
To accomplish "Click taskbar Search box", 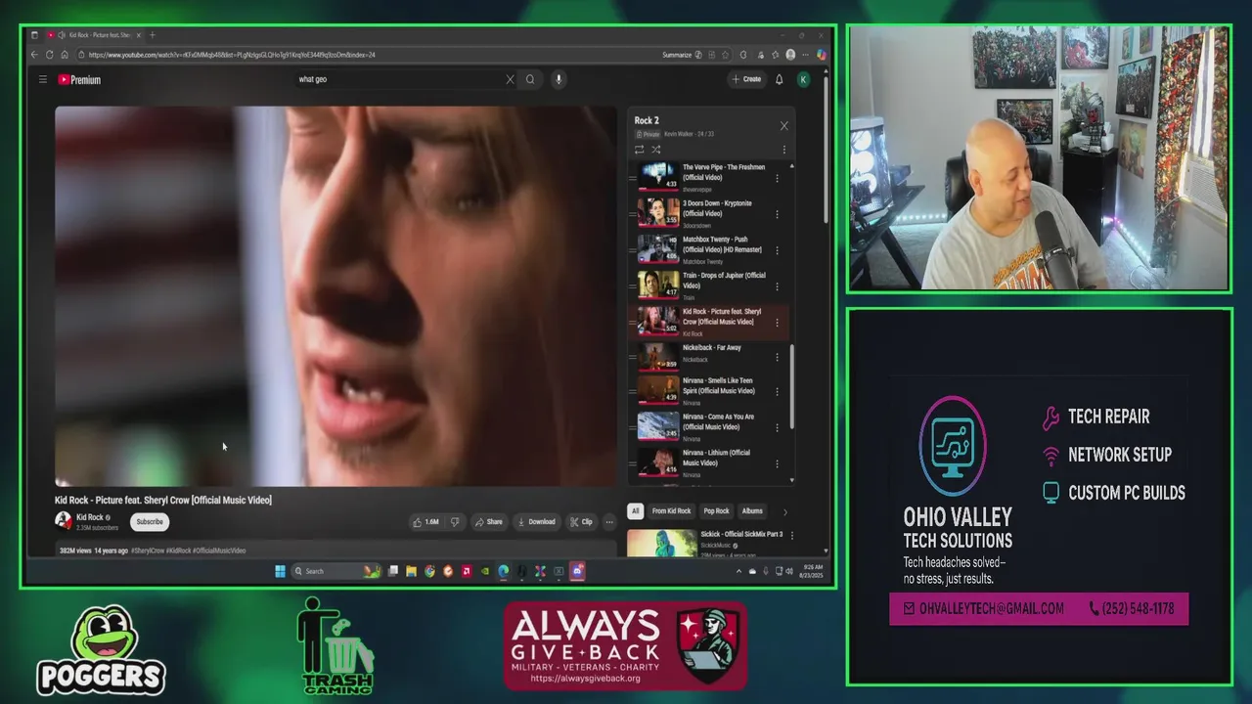I will tap(336, 571).
